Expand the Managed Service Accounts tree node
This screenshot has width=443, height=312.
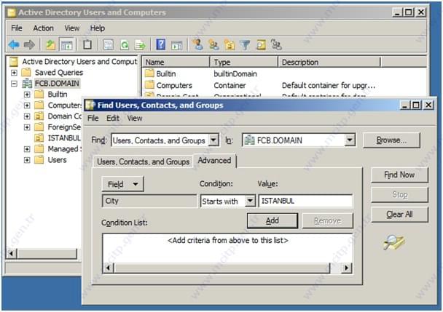pyautogui.click(x=27, y=149)
